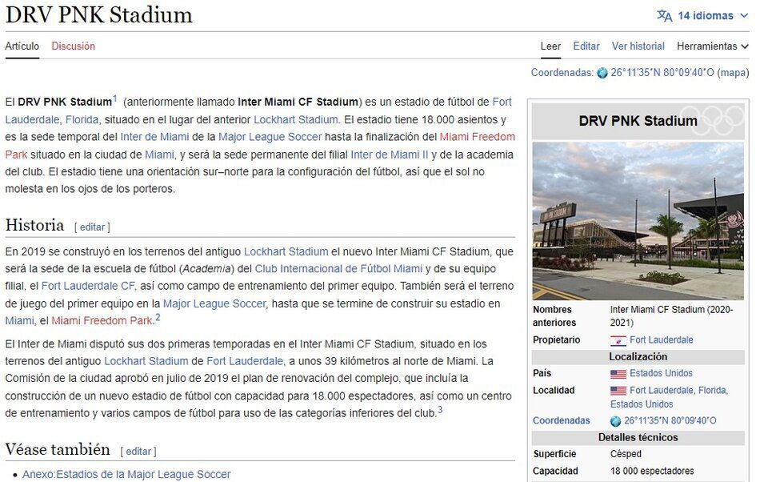
Task: Open the Editar tab
Action: [586, 46]
